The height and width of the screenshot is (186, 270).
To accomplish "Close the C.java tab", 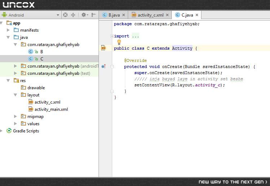I will tap(197, 15).
